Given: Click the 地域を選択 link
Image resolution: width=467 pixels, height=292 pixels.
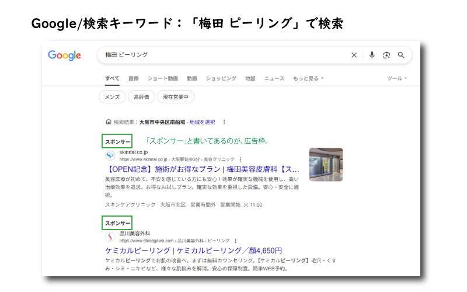Looking at the screenshot, I should (202, 122).
